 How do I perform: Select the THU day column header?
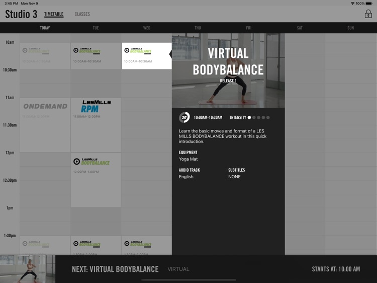pyautogui.click(x=198, y=28)
